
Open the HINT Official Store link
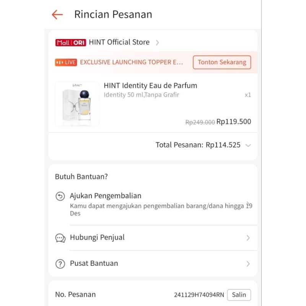pos(119,42)
